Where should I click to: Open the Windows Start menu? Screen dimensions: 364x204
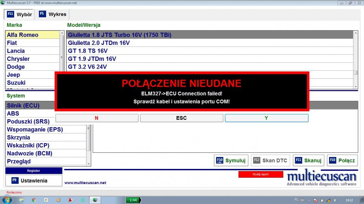(7, 200)
